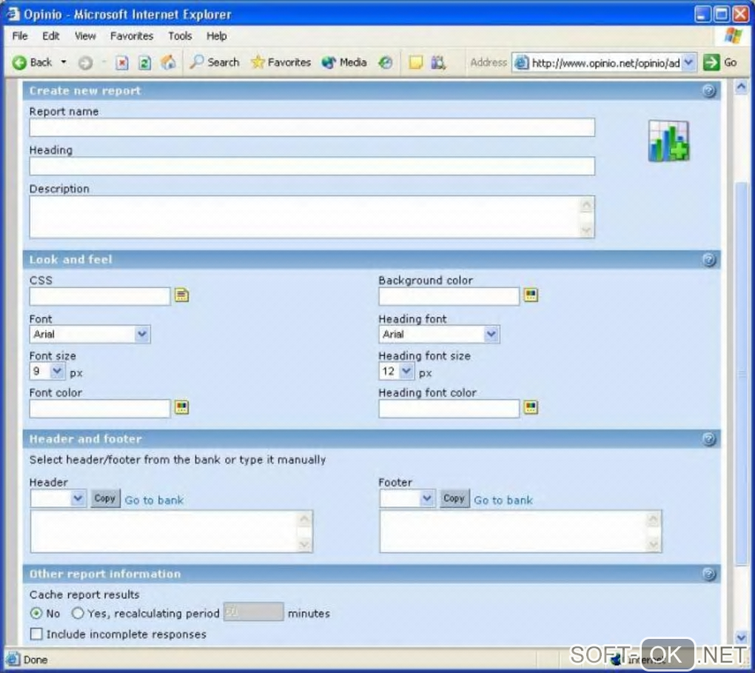The width and height of the screenshot is (755, 673).
Task: Open the Favorites menu
Action: pos(132,36)
